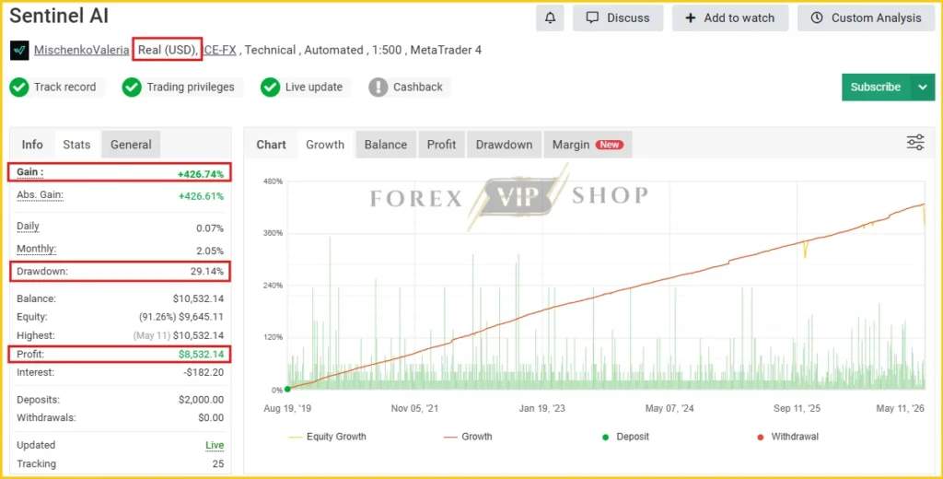Viewport: 943px width, 479px height.
Task: Click the Cashback badge label
Action: [418, 88]
